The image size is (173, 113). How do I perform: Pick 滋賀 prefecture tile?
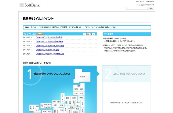[x=61, y=105]
